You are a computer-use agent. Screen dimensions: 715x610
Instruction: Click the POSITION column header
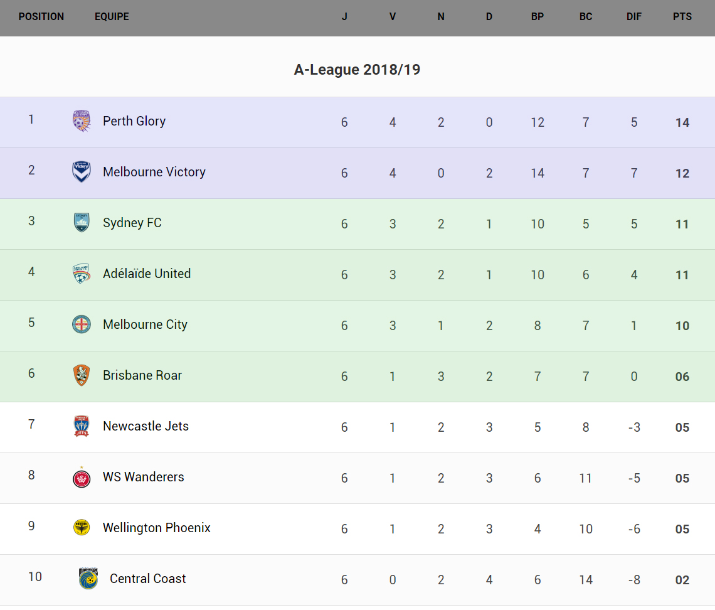tap(41, 17)
